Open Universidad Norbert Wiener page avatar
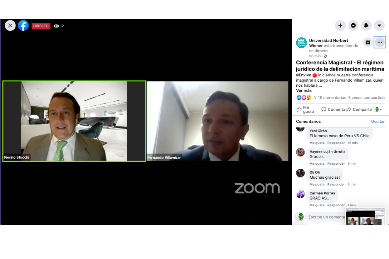Screen dimensions: 389x259 pyautogui.click(x=301, y=43)
